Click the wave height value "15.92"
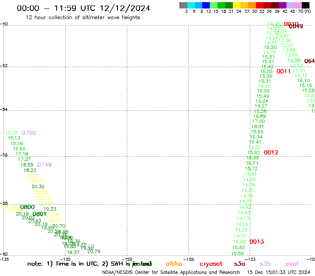Viewport: 315px width, 276px height. [x=254, y=152]
